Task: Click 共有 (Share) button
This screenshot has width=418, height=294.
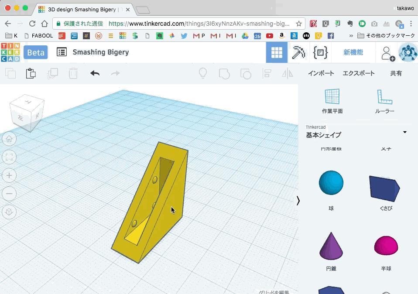Action: click(x=396, y=73)
